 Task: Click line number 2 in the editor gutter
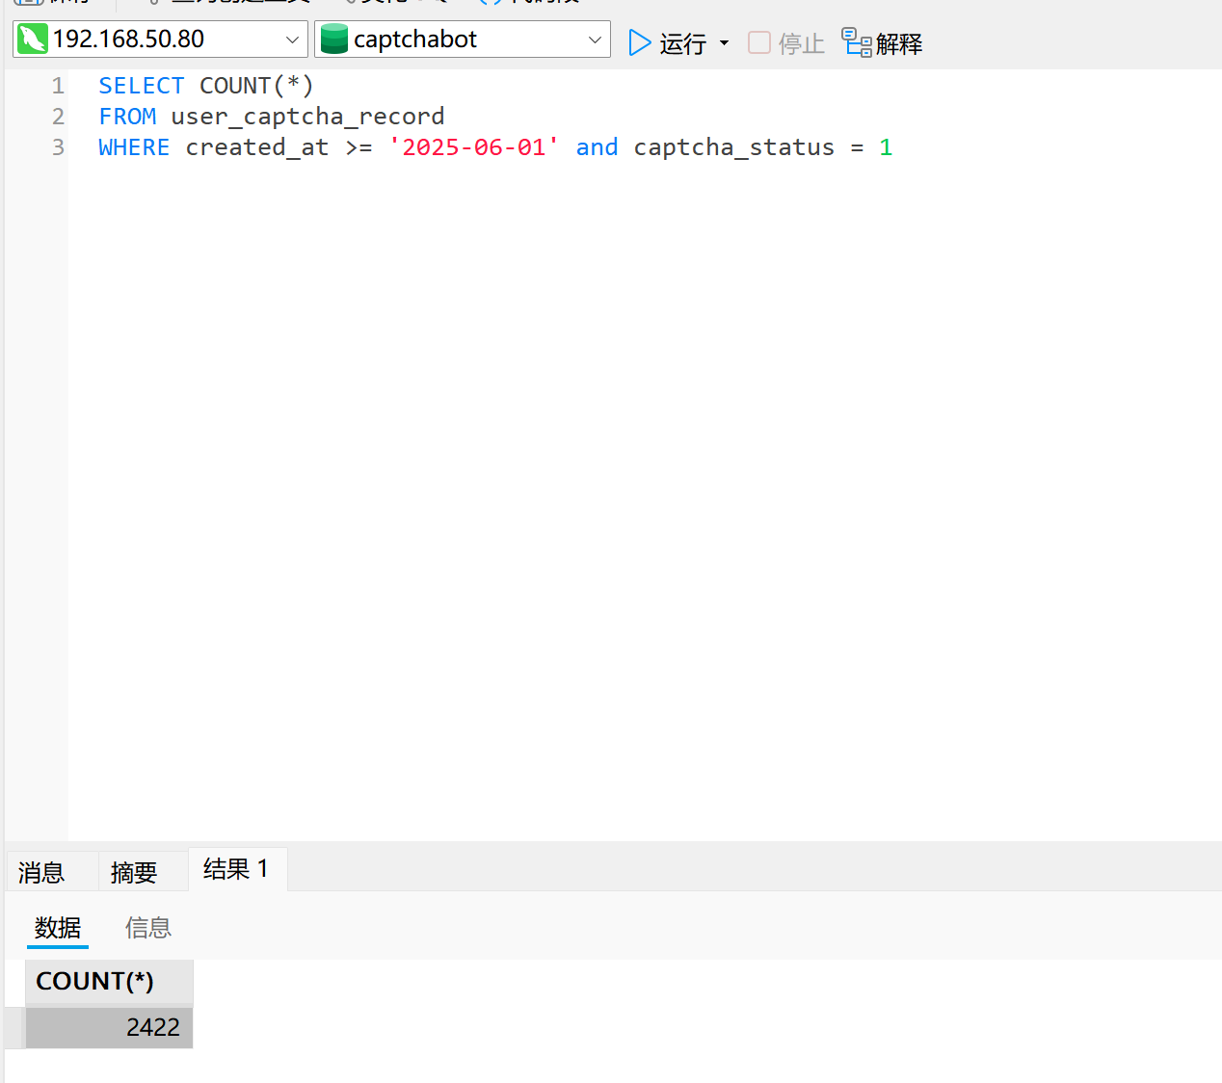tap(58, 117)
